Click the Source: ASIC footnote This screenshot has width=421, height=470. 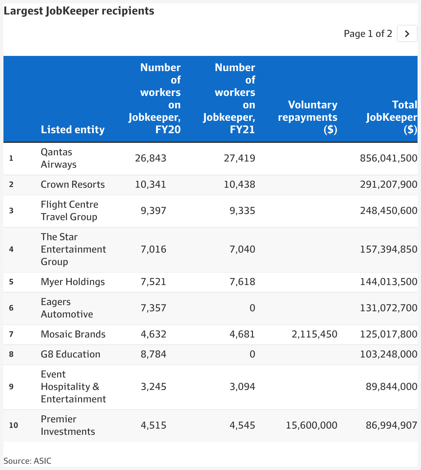pyautogui.click(x=27, y=461)
